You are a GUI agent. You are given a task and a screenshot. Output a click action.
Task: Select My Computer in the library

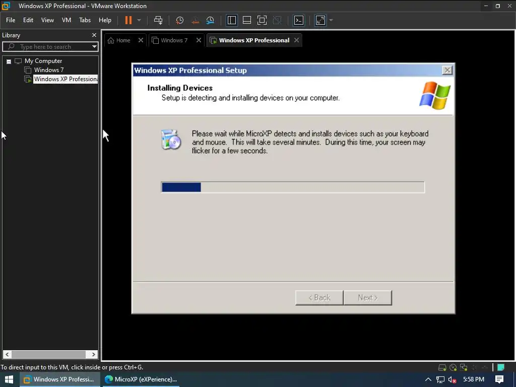pos(43,61)
